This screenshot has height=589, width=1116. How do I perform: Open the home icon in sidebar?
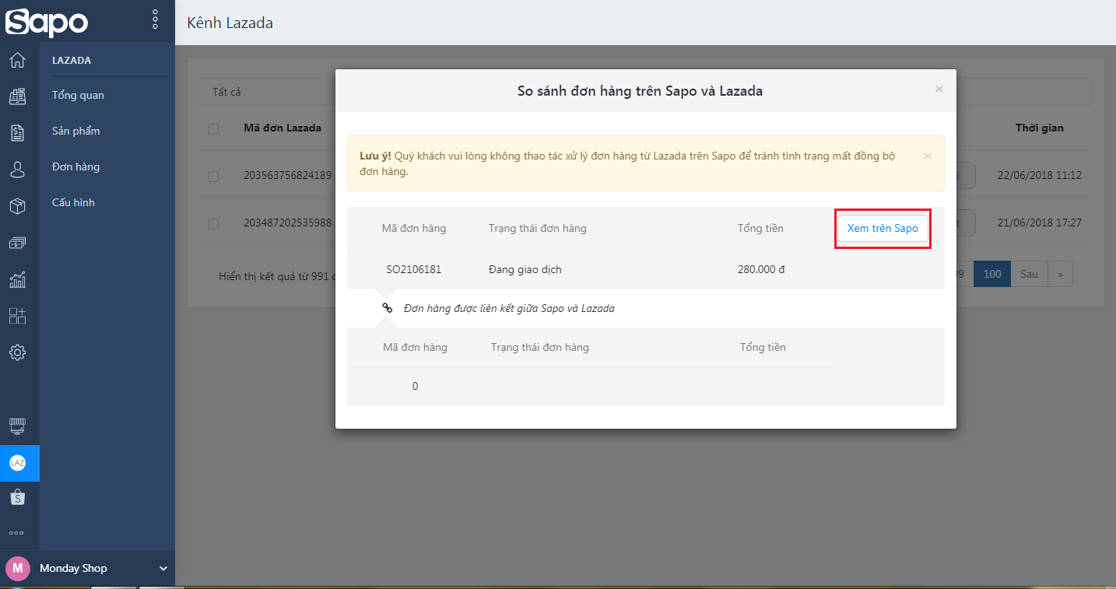(17, 60)
